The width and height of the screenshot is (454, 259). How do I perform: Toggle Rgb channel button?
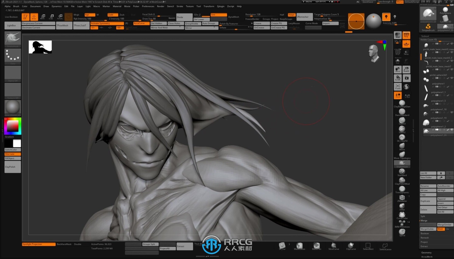90,15
